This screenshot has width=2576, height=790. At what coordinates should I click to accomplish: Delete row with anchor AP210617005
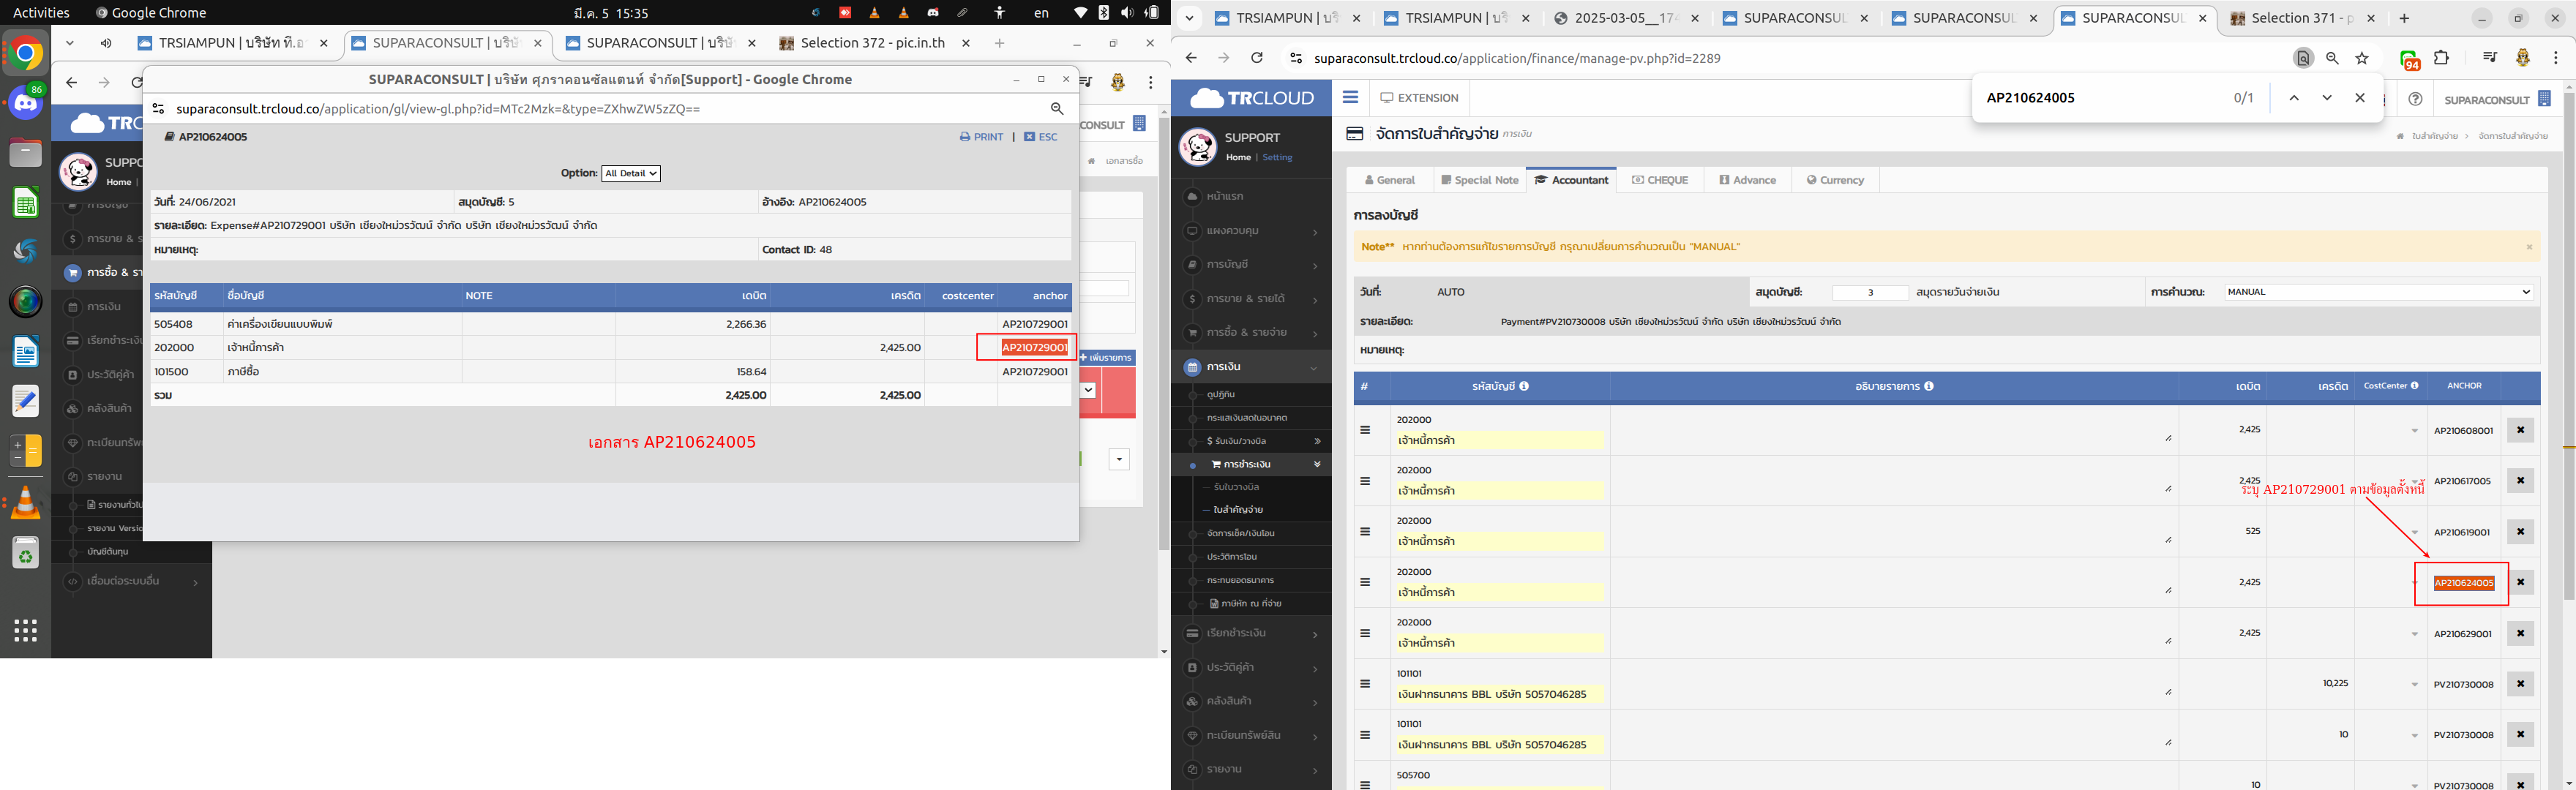[2520, 481]
